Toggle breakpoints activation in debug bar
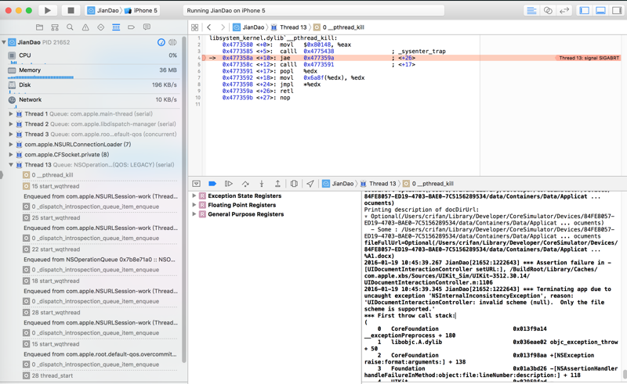 tap(212, 184)
